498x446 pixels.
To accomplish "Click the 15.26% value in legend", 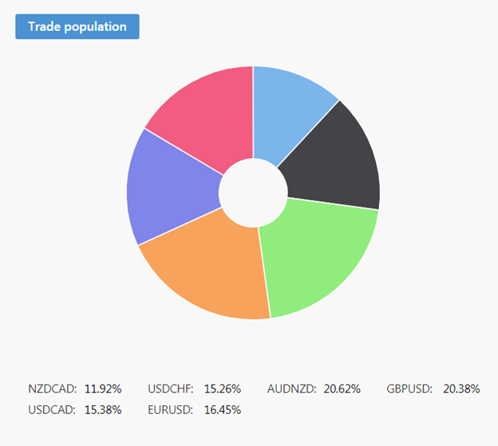I will point(223,389).
